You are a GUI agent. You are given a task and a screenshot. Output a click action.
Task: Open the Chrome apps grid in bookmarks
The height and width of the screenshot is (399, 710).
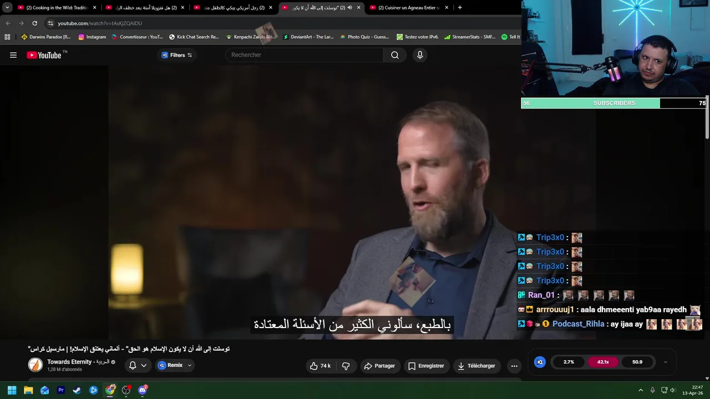[7, 37]
